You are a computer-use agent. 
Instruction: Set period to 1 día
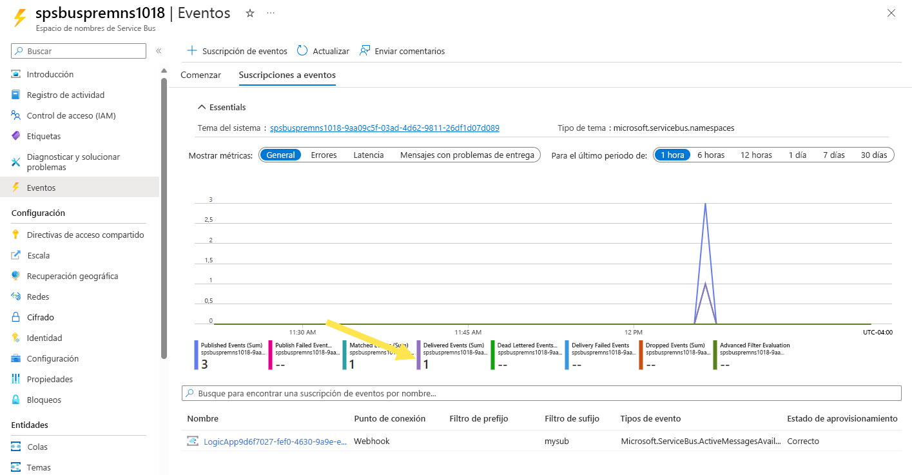[797, 155]
